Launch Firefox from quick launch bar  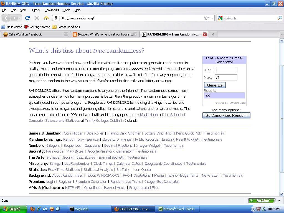tap(32, 209)
